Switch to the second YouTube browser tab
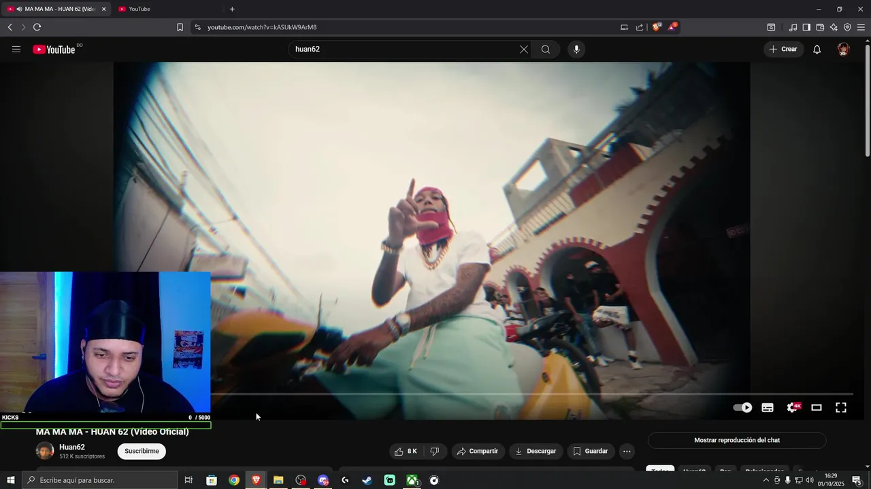 click(167, 9)
